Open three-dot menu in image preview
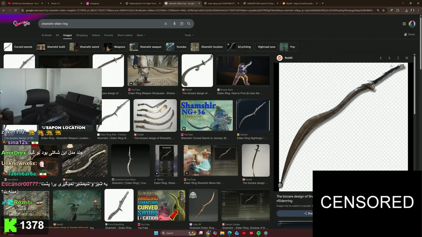The height and width of the screenshot is (237, 422). click(x=398, y=58)
